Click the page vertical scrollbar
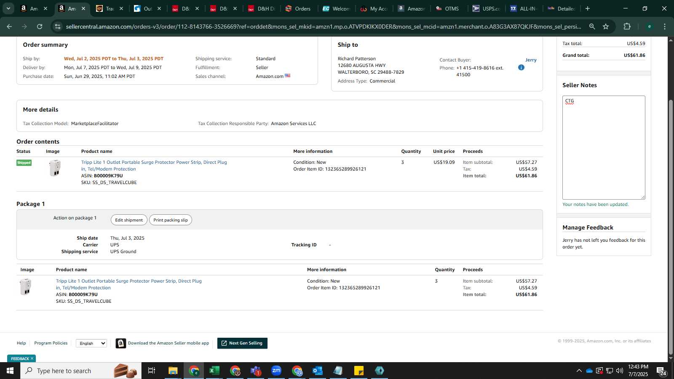Screen dimensions: 674x379 (671, 227)
